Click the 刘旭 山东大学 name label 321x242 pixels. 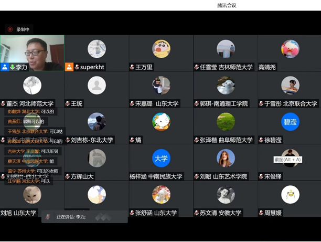[18, 213]
